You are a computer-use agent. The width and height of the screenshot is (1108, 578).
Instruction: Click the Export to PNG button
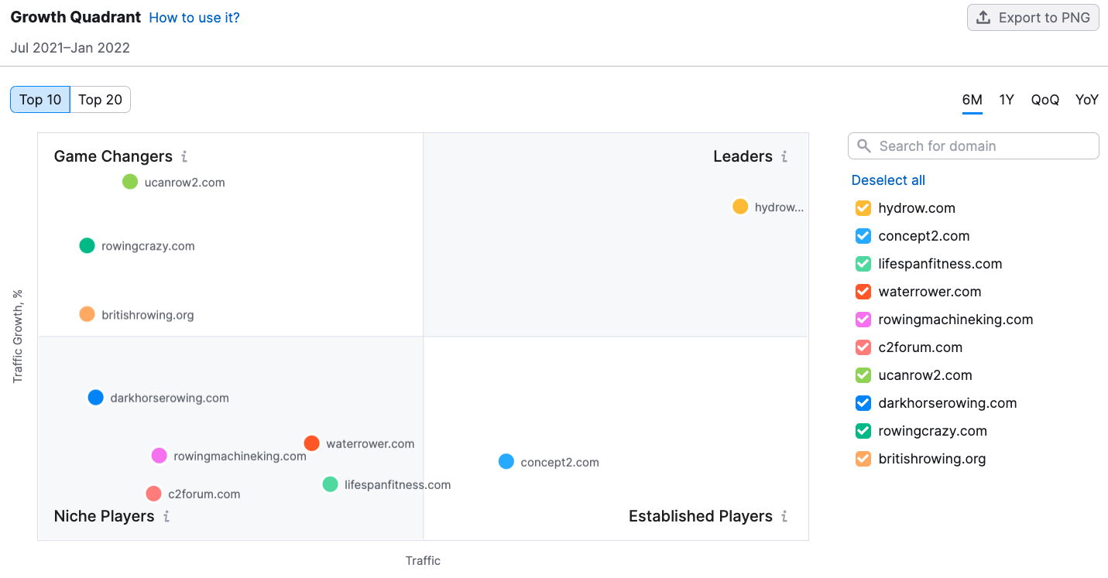1034,18
